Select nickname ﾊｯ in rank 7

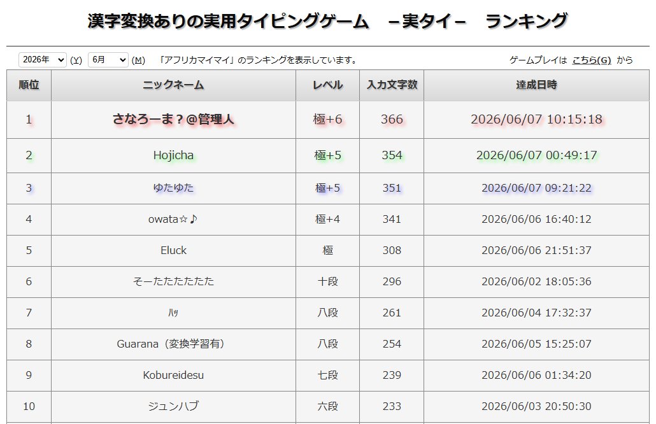[x=173, y=313]
